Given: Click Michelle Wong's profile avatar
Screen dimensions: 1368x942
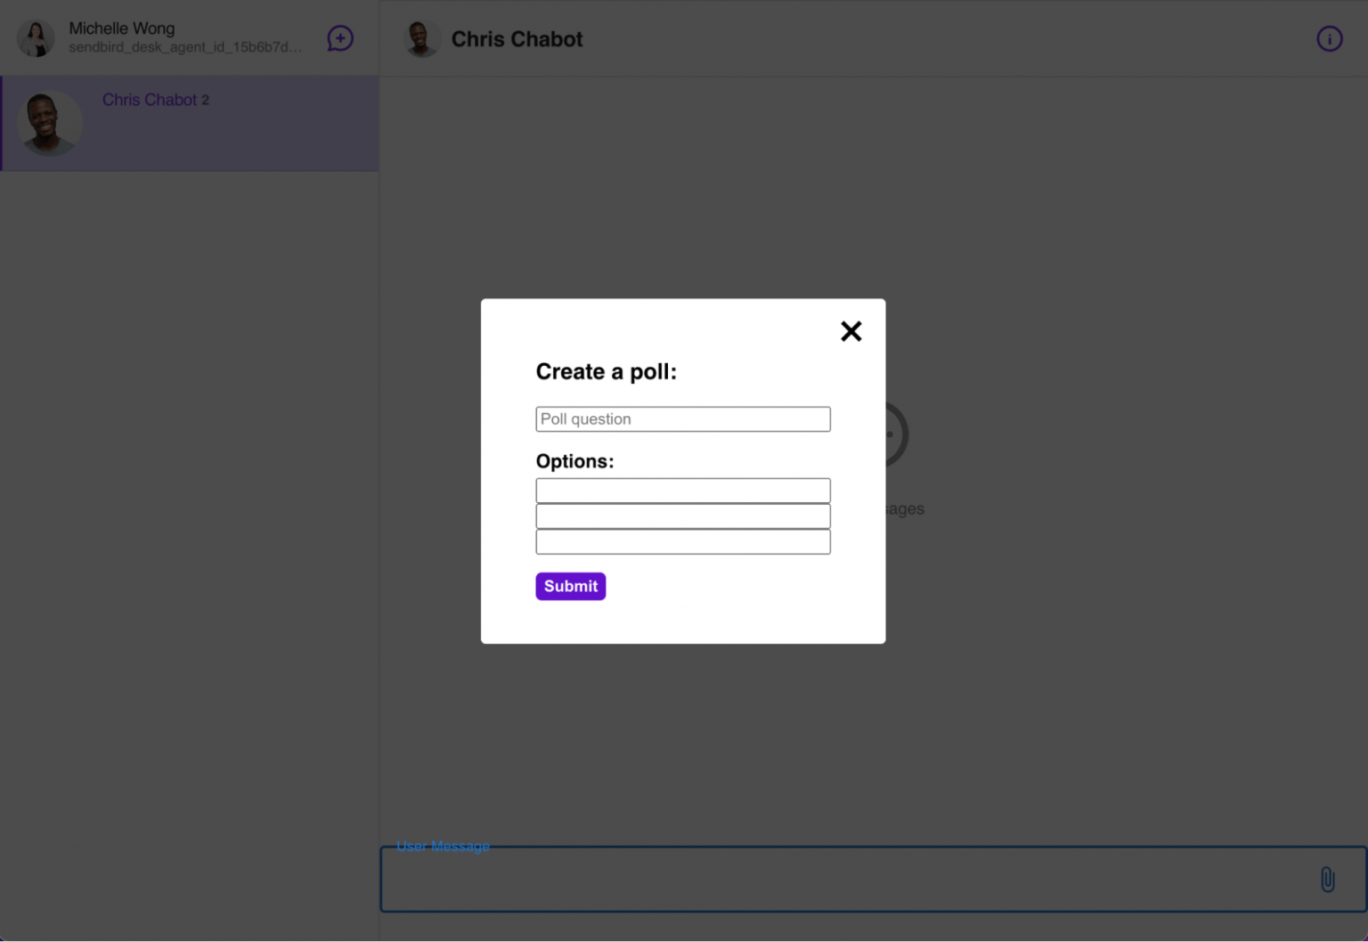Looking at the screenshot, I should pos(37,38).
